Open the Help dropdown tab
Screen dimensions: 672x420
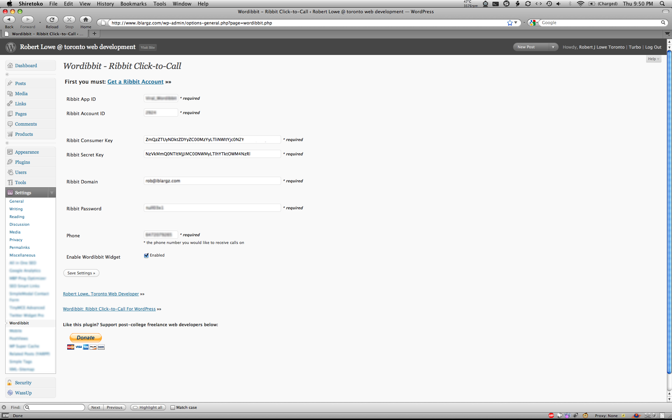coord(653,59)
